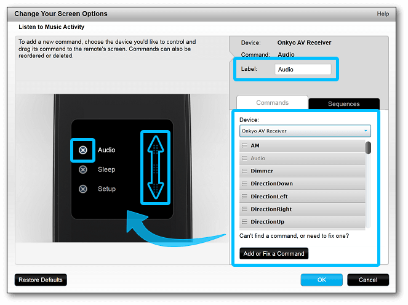408x305 pixels.
Task: Grab the drag handle beside Dimmer command
Action: [x=244, y=171]
